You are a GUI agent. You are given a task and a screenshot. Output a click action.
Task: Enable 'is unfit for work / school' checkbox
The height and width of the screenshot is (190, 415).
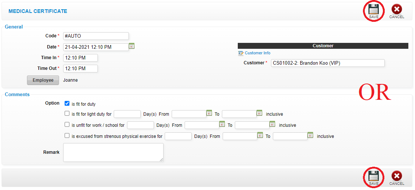67,124
